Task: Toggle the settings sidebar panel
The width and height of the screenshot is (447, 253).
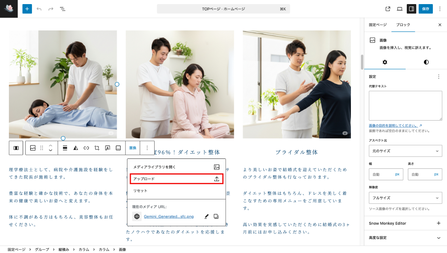Action: (x=411, y=9)
